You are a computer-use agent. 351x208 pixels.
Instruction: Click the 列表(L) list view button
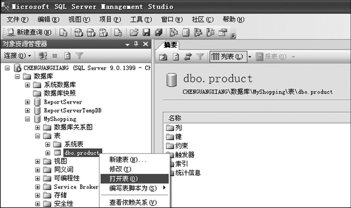228,57
